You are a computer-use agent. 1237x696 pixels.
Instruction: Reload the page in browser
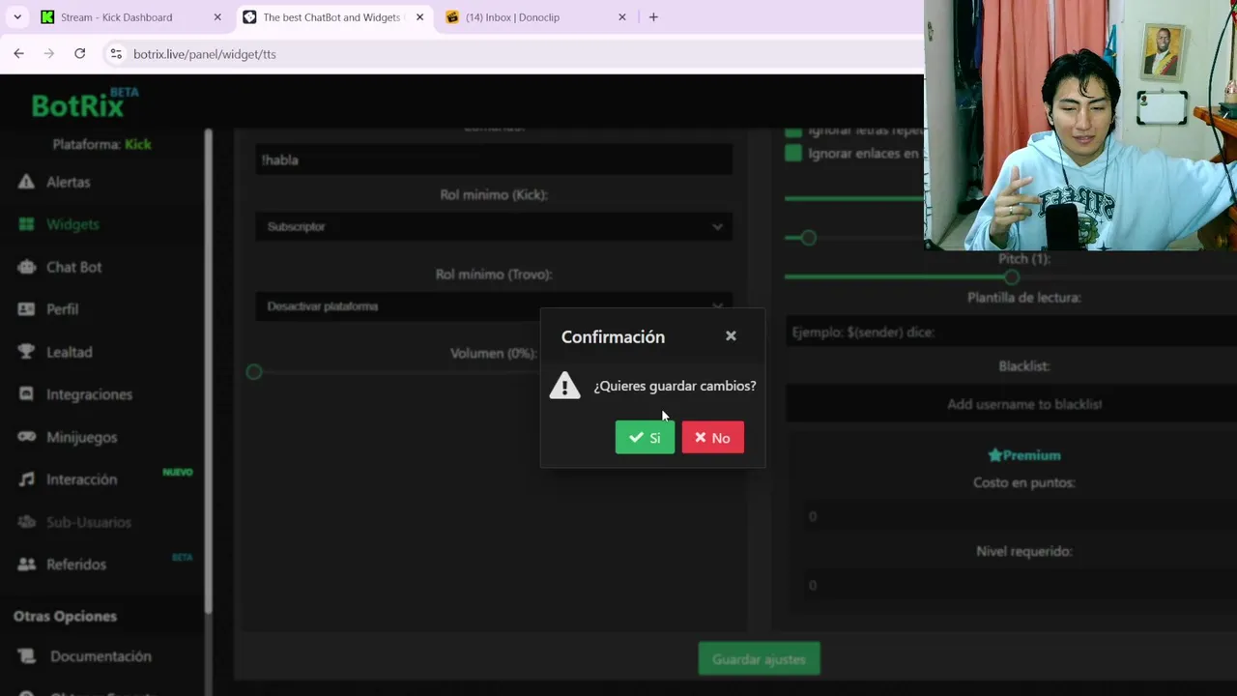79,54
